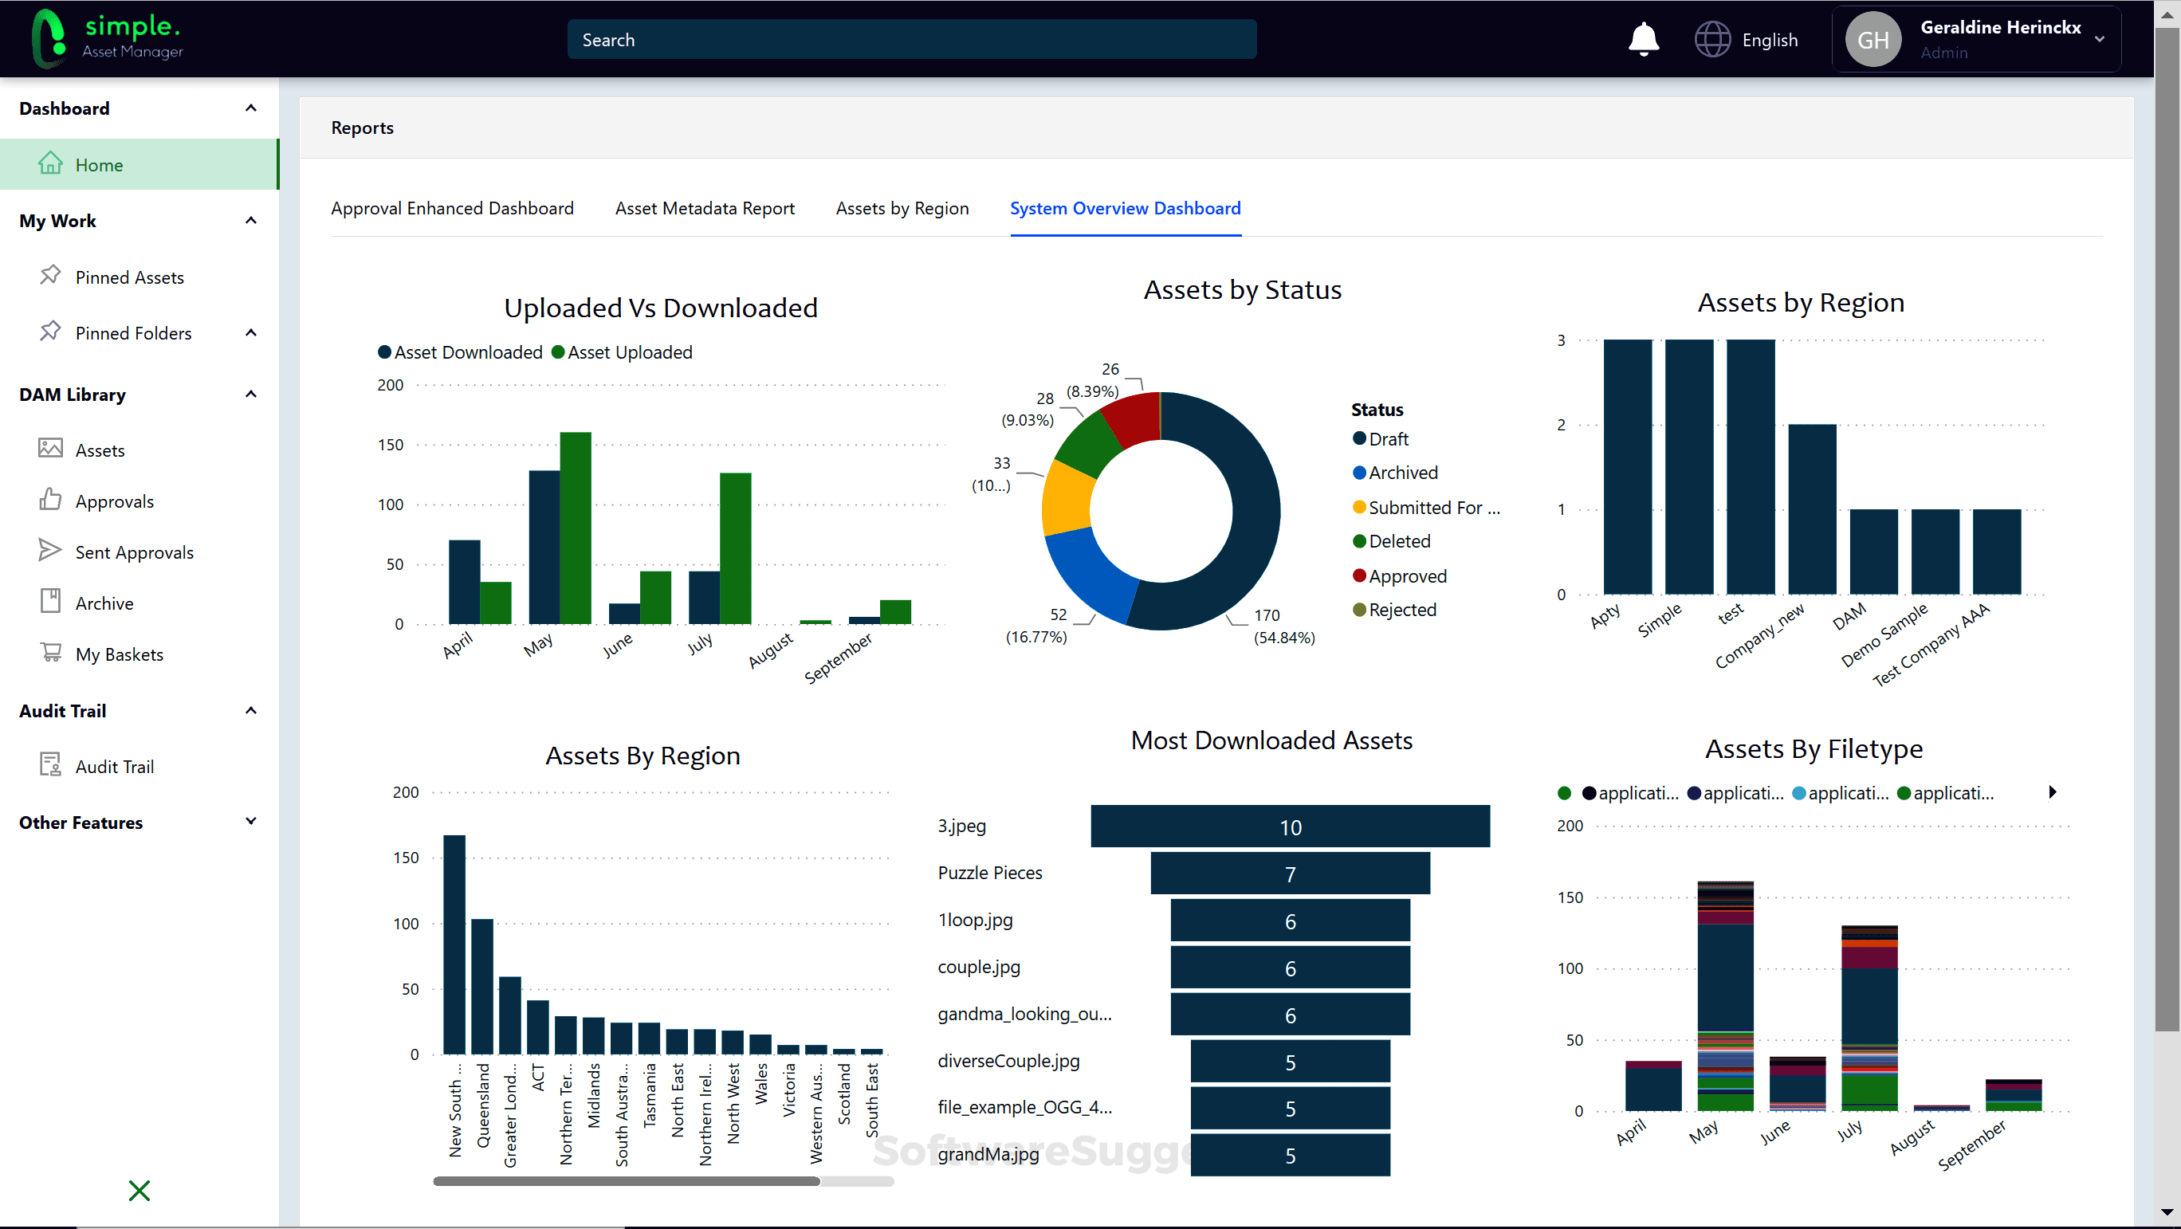
Task: Collapse the My Work section
Action: point(250,220)
